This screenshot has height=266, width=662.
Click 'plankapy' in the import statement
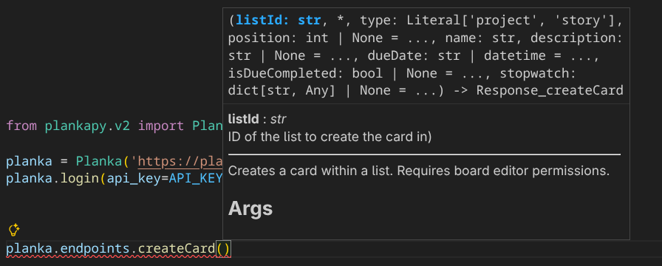[x=76, y=126]
